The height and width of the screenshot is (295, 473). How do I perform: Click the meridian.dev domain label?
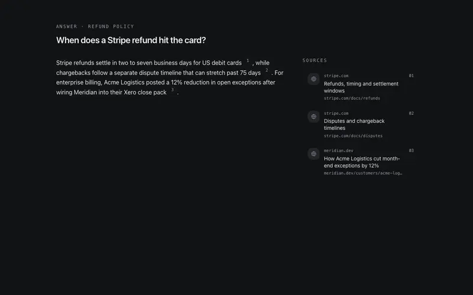coord(338,150)
